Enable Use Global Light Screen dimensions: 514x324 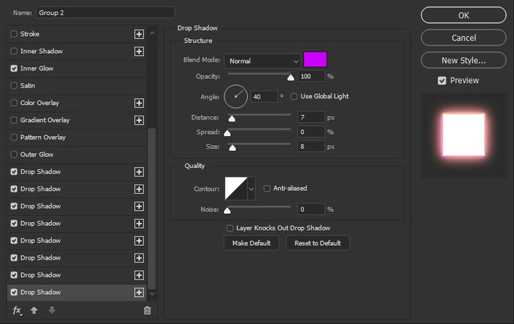point(294,96)
